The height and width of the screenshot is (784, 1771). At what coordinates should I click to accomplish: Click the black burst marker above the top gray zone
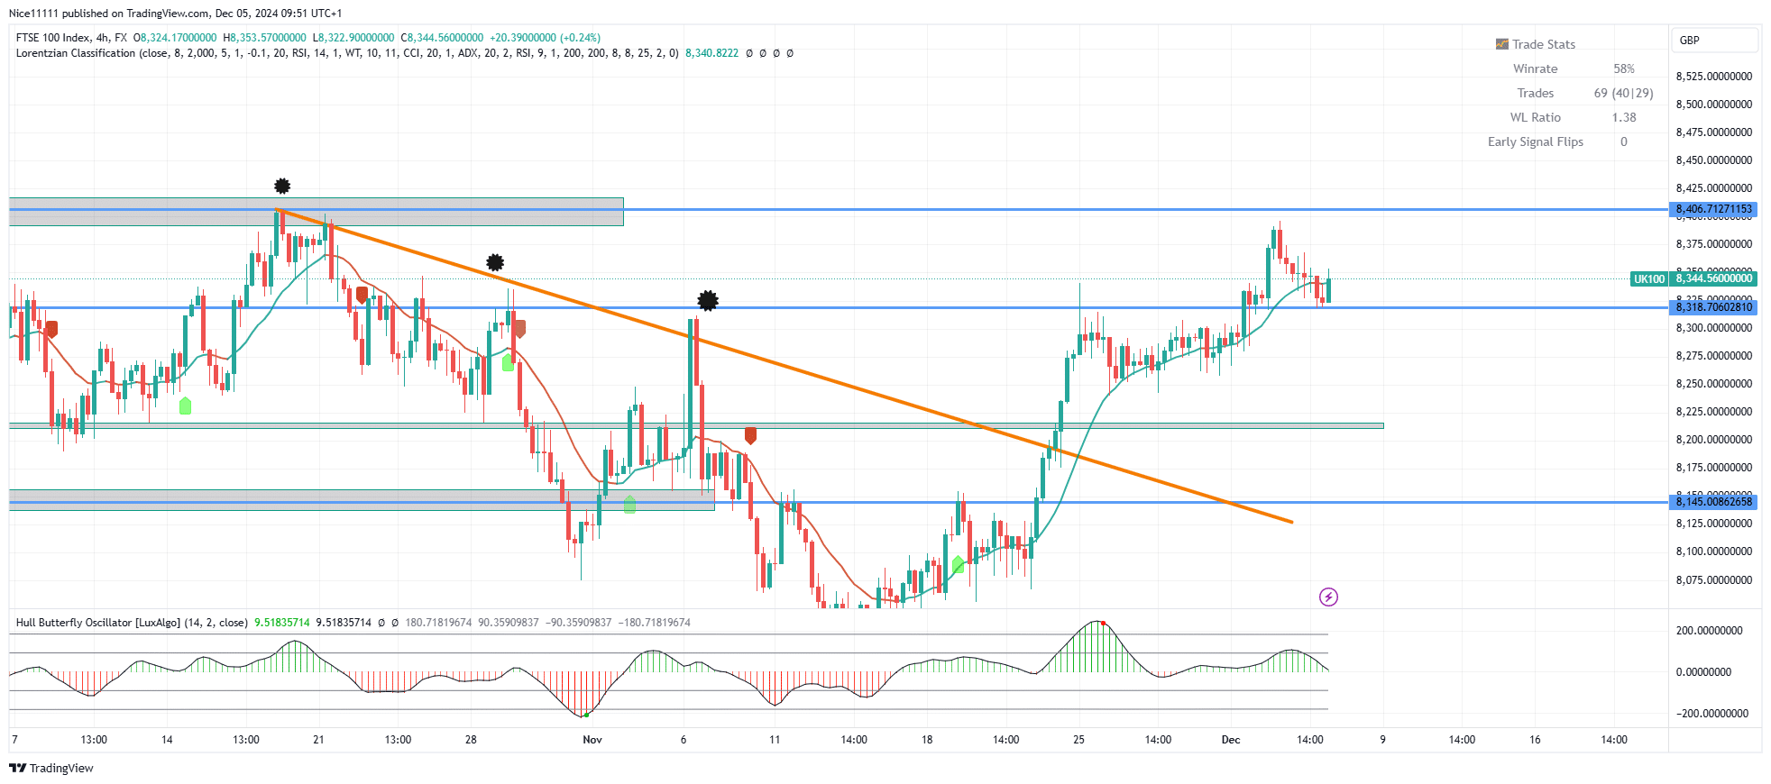[282, 187]
